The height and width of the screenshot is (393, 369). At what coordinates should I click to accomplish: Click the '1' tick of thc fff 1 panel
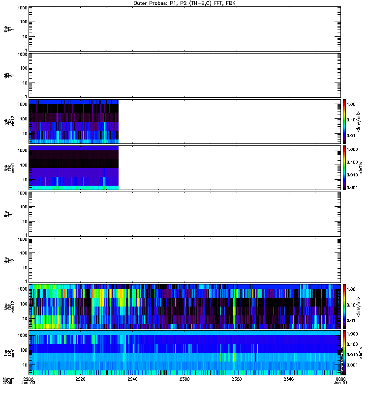(x=26, y=235)
